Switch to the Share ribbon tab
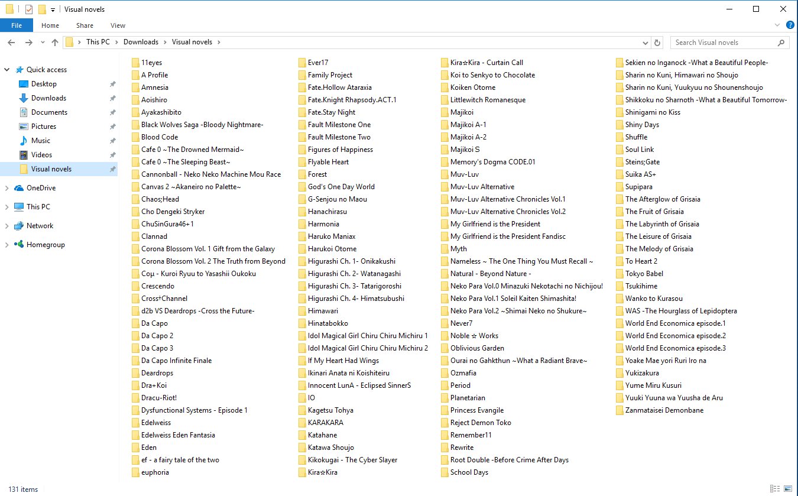 85,25
